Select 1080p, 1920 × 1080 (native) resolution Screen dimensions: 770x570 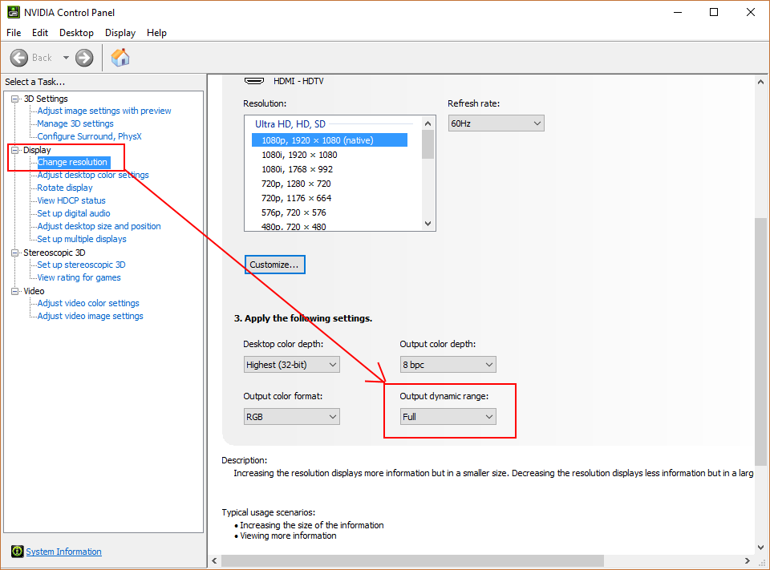click(x=330, y=140)
